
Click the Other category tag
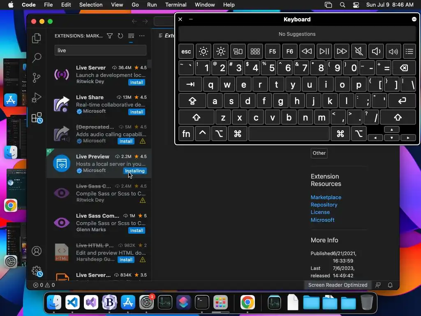coord(319,153)
